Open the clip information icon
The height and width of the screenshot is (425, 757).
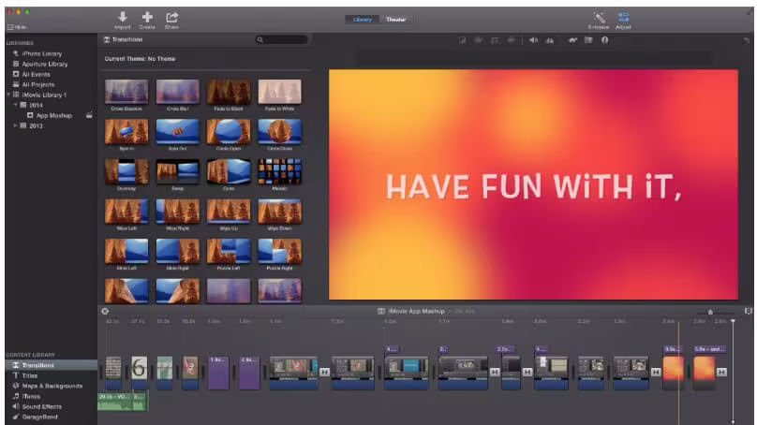pos(605,40)
